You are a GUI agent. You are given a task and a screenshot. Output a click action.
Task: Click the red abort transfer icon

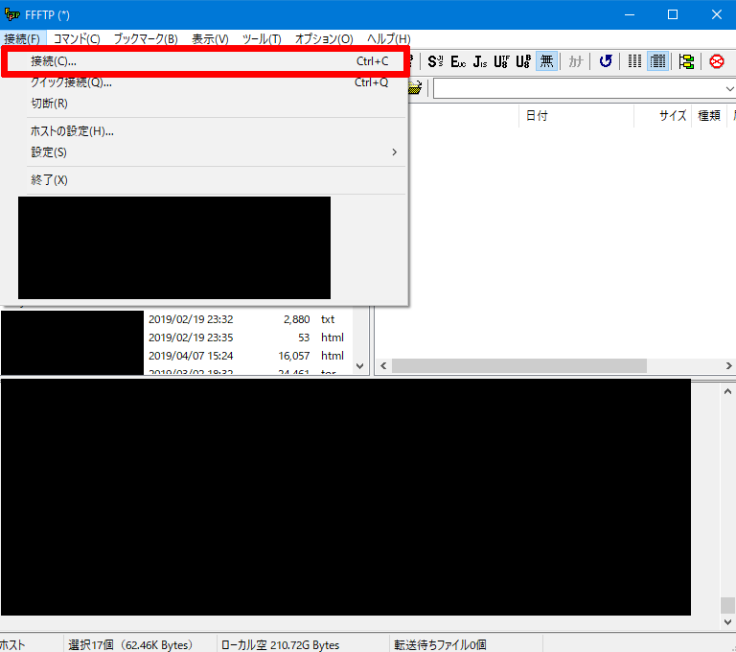pos(716,61)
